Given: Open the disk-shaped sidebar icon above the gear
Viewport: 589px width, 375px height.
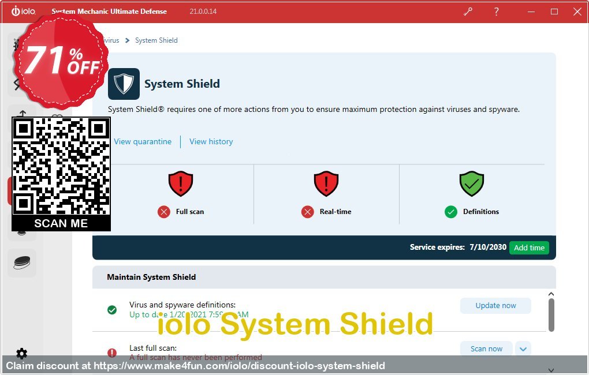Looking at the screenshot, I should tap(22, 262).
